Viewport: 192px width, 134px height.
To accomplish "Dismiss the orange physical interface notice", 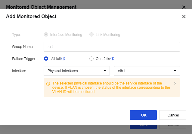I will [x=175, y=83].
